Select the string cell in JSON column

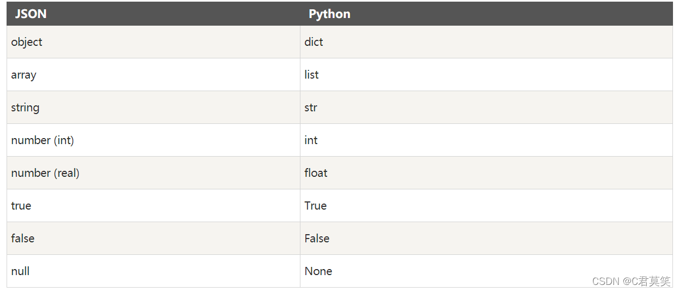153,108
